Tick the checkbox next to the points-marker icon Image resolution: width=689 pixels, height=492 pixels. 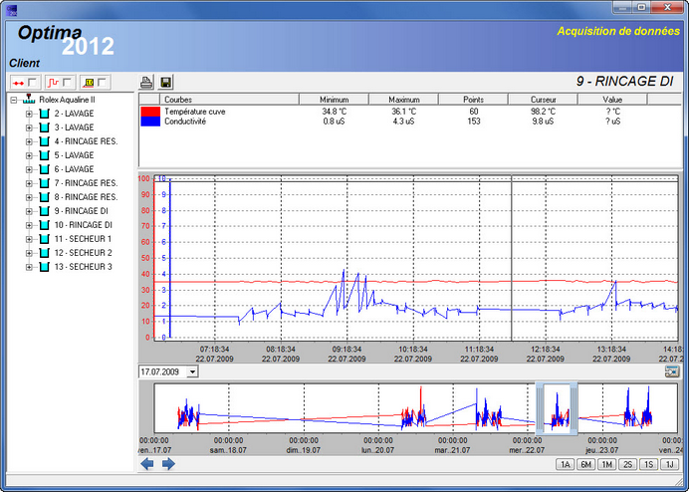[32, 83]
